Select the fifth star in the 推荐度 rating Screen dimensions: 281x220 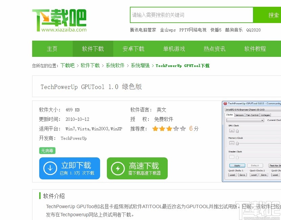point(183,129)
